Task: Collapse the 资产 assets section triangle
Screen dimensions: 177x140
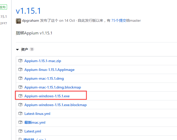Action: [x=17, y=49]
